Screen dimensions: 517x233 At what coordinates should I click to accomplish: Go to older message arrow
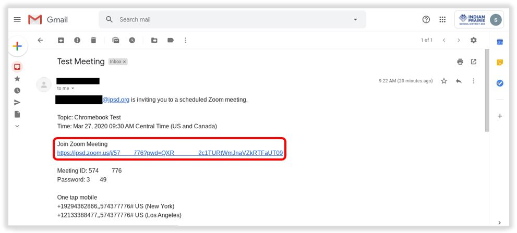click(x=459, y=40)
